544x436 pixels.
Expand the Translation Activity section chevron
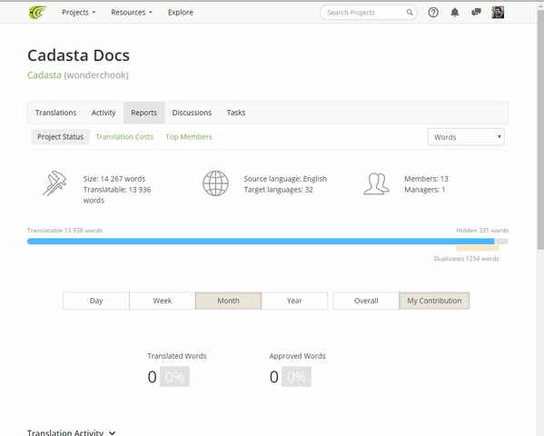112,433
